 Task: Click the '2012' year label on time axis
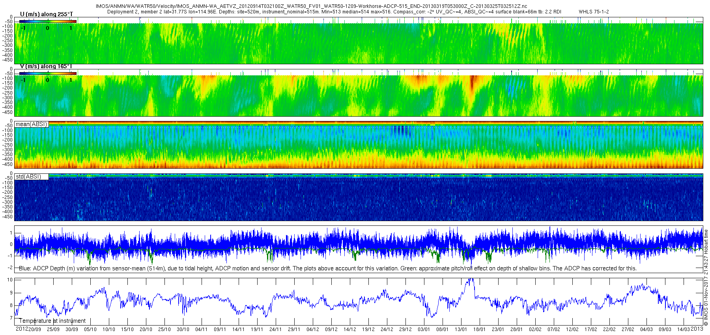(22, 329)
